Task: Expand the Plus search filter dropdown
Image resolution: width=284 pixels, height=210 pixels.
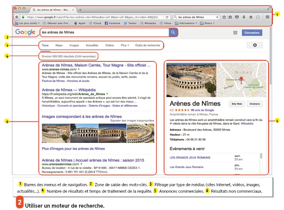Action: pyautogui.click(x=125, y=45)
